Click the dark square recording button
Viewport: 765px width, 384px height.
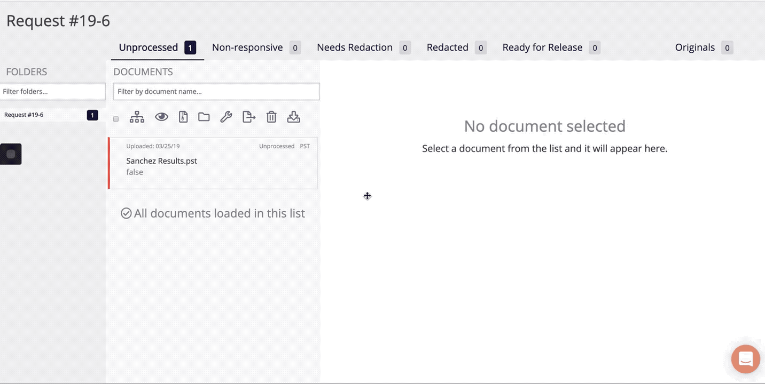coord(11,154)
